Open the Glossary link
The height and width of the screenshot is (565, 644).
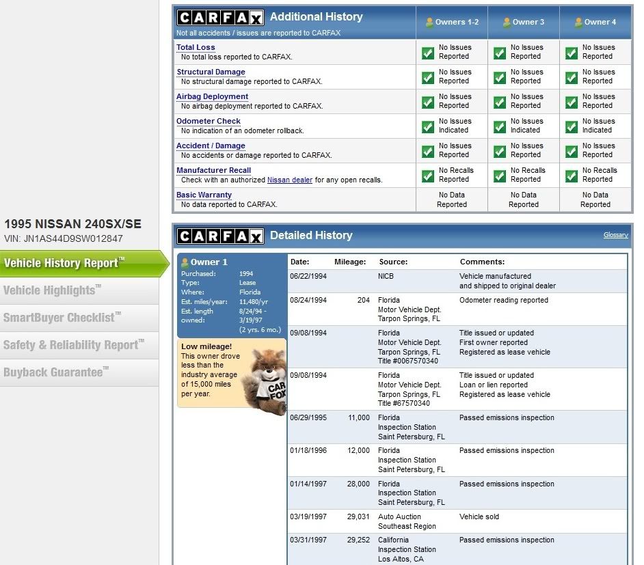point(616,235)
